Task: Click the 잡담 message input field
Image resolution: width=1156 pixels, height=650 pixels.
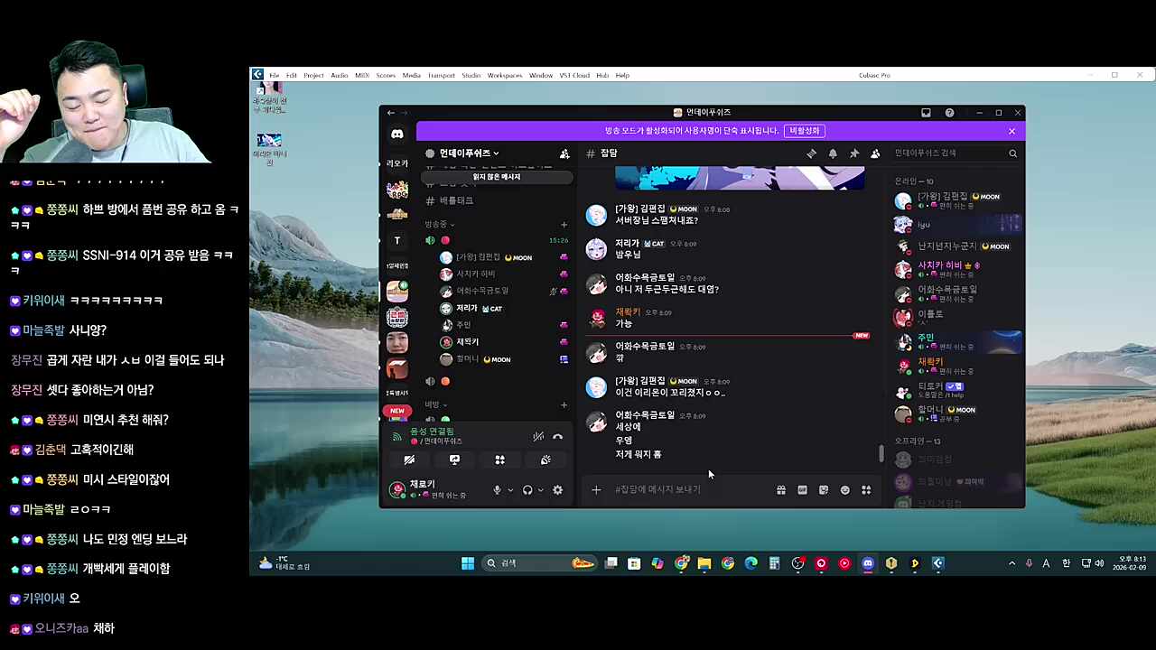Action: pos(686,489)
